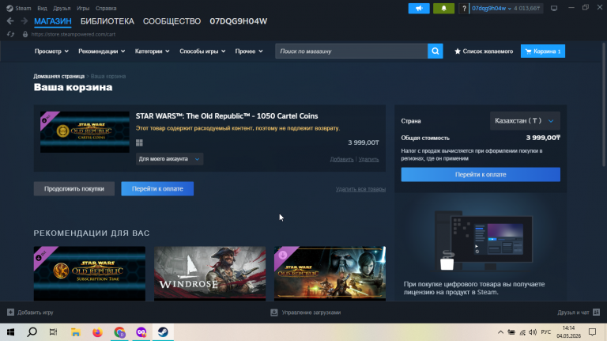Click the downloads manager icon
The width and height of the screenshot is (607, 341).
click(274, 313)
